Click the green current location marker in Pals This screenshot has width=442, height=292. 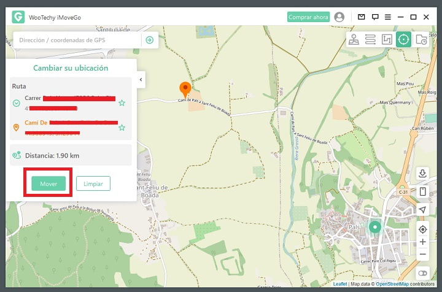(x=375, y=227)
